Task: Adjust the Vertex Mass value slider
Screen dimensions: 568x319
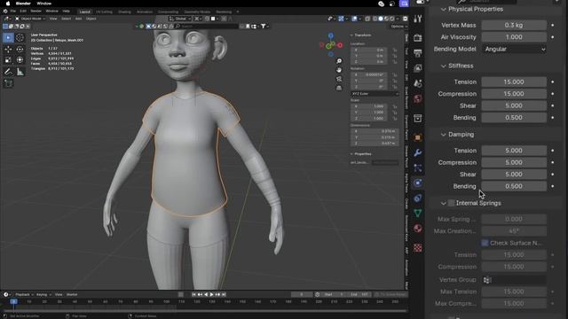Action: [514, 26]
